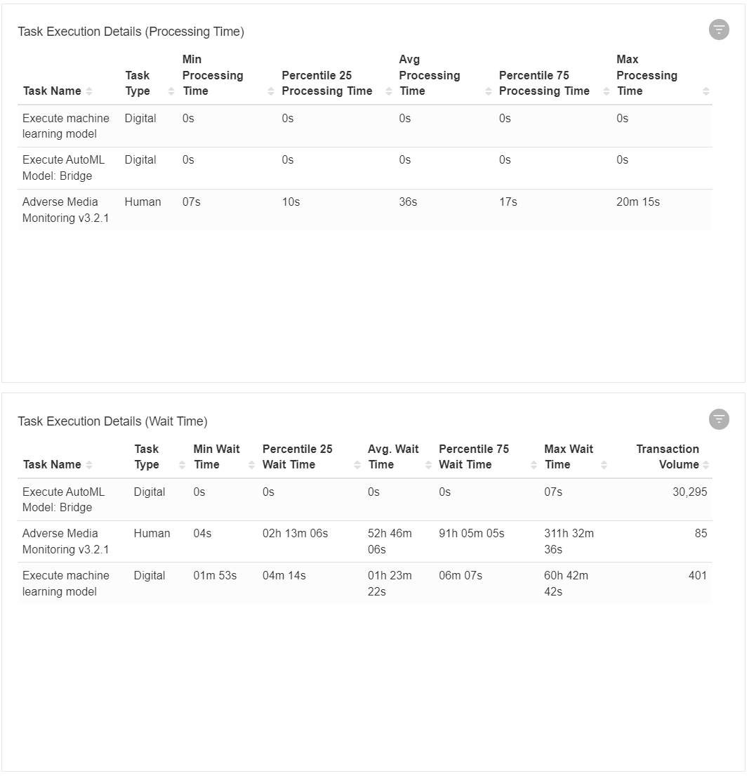Sort by Avg Processing Time column

[x=489, y=91]
